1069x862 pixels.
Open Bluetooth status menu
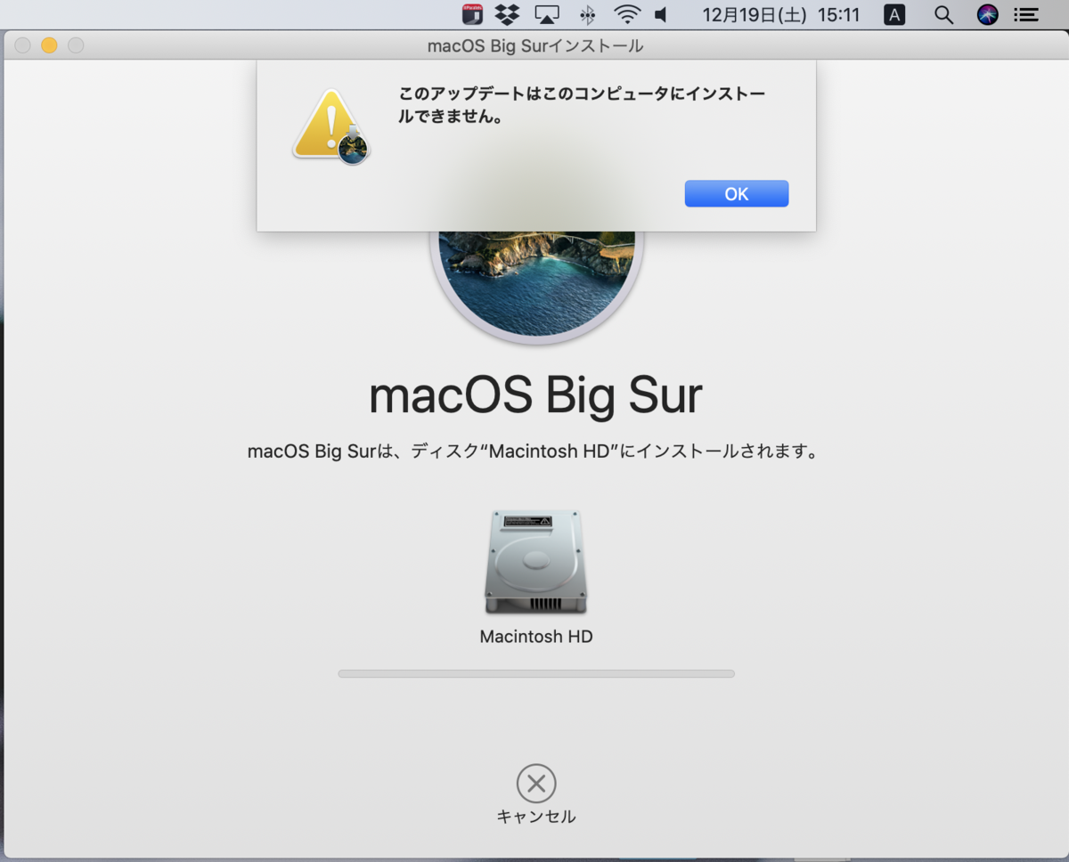(587, 14)
